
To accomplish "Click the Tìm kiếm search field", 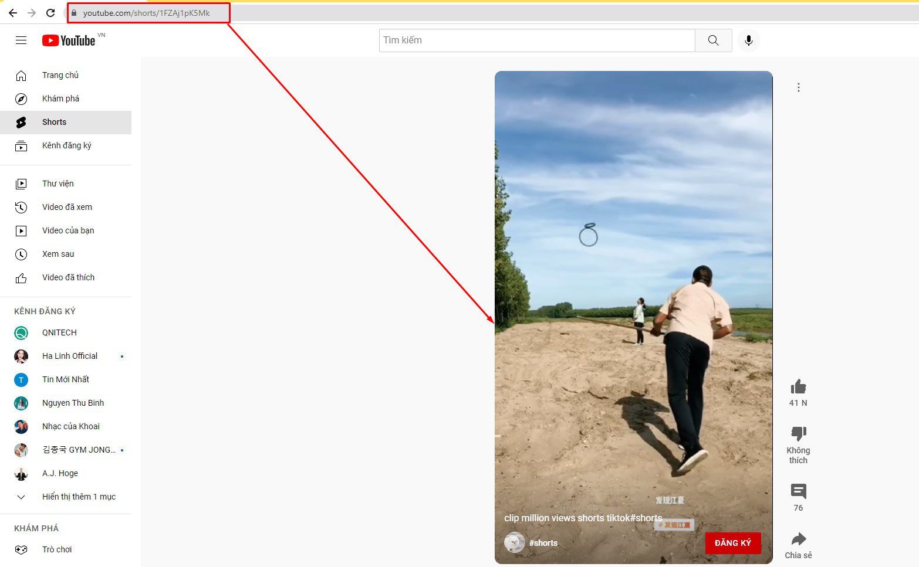I will coord(537,40).
